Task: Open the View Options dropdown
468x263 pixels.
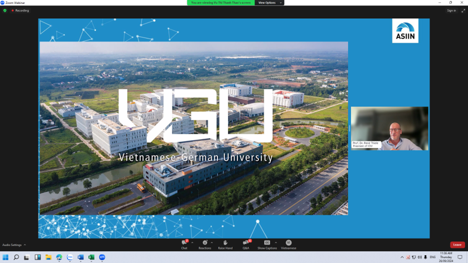Action: [269, 2]
